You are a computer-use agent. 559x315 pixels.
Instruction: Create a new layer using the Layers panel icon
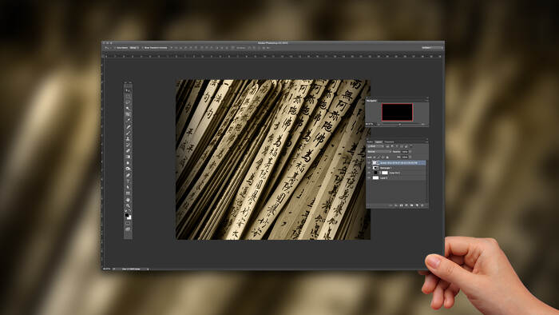click(x=417, y=205)
